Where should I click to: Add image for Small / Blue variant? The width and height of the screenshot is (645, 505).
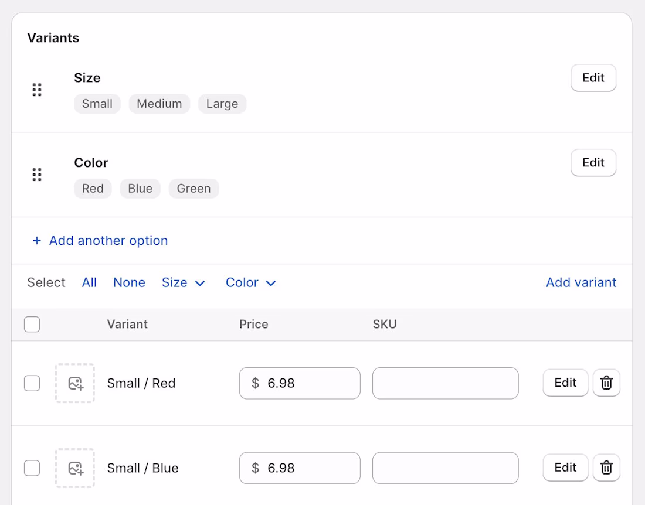pyautogui.click(x=75, y=468)
